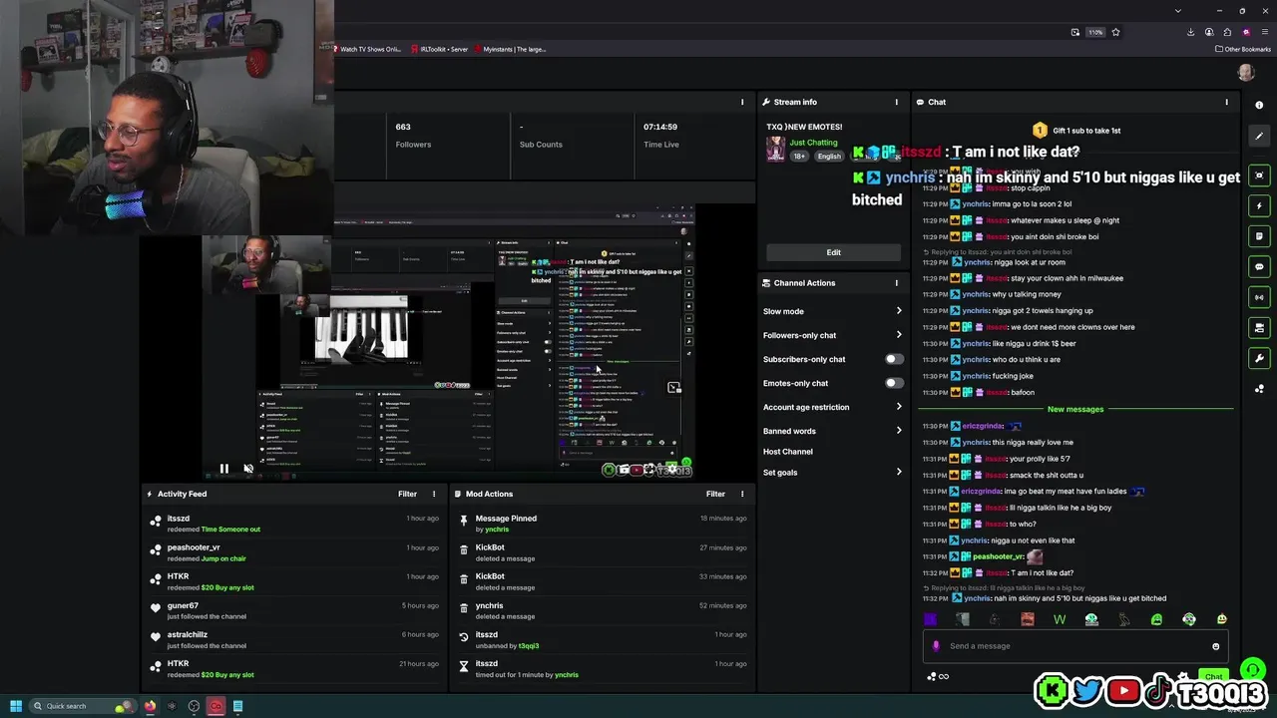Click astralchillz follow entry in feed
Screen dimensions: 1277x718
(x=294, y=640)
